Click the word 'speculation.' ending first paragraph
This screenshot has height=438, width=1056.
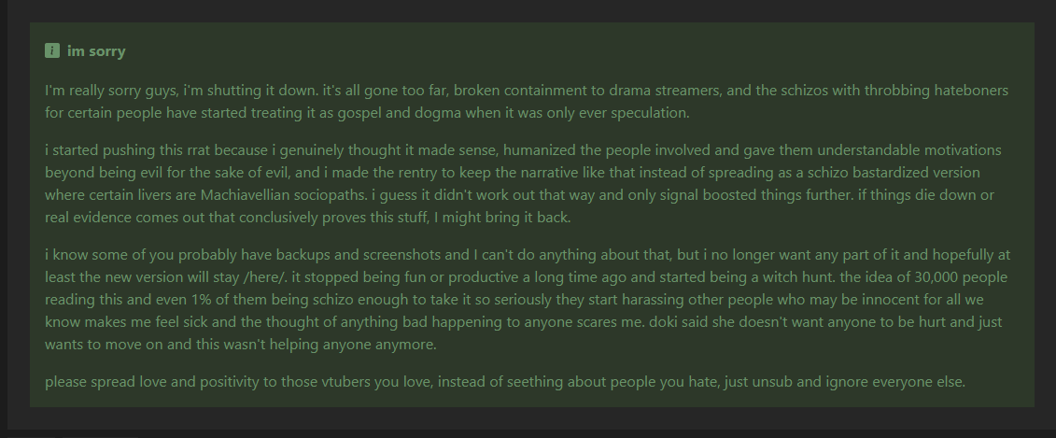click(650, 113)
